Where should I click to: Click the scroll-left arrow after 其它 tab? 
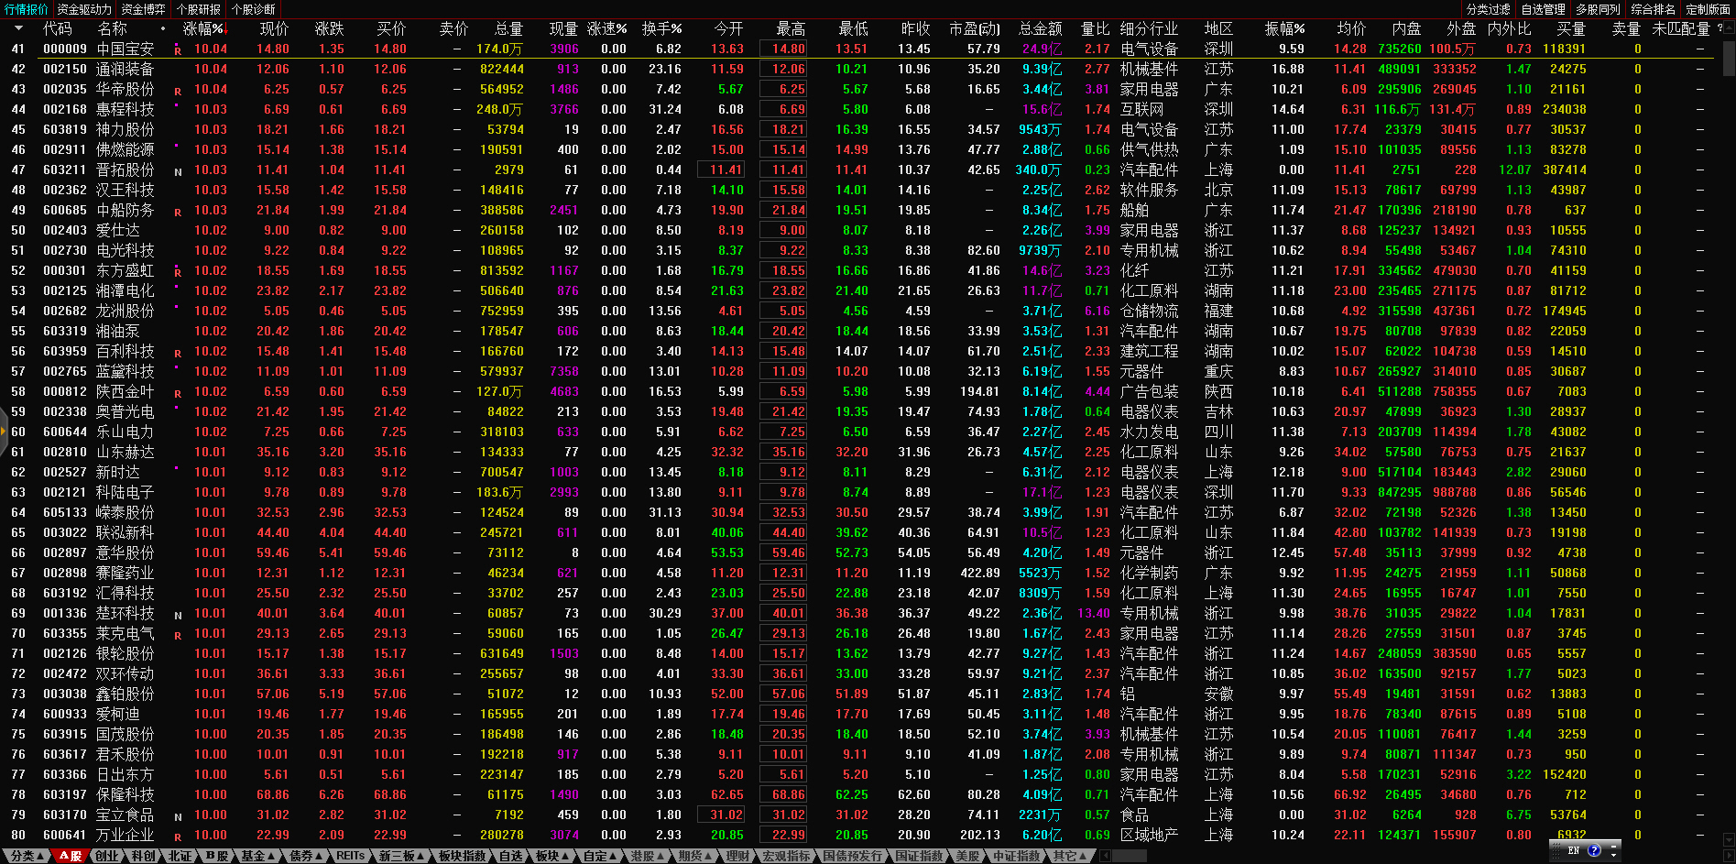[x=1105, y=856]
